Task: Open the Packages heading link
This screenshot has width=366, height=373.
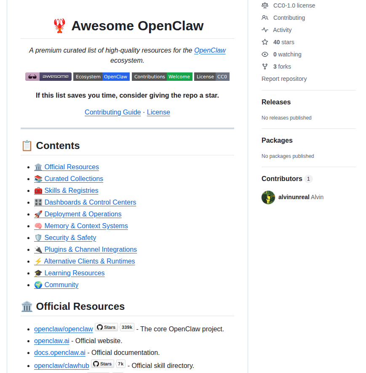Action: [x=277, y=140]
